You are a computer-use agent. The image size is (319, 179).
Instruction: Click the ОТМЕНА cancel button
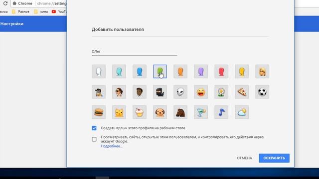click(244, 158)
